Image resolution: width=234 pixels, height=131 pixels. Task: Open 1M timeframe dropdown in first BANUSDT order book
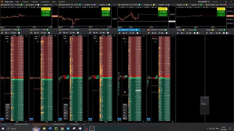(x=14, y=33)
